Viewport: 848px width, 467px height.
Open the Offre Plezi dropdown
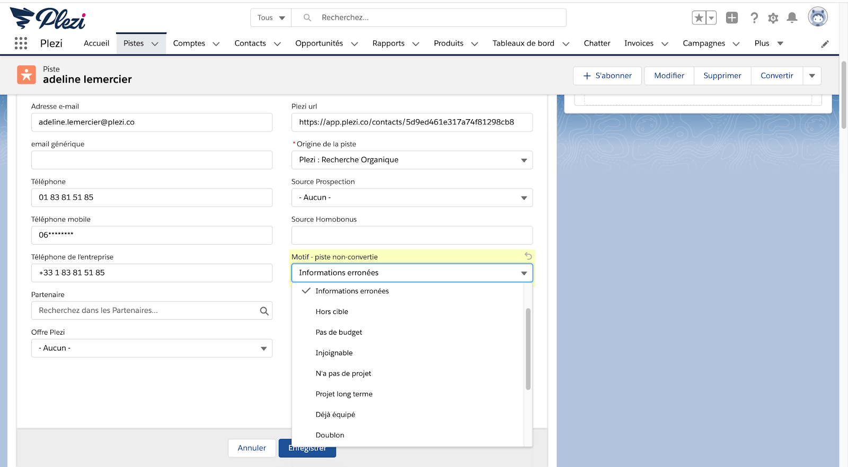tap(152, 348)
